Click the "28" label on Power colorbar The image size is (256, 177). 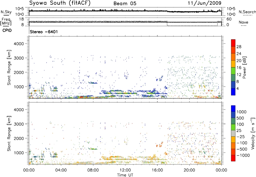point(239,47)
